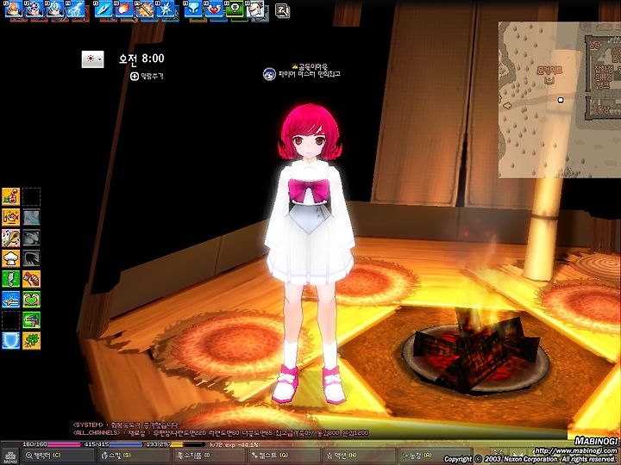
Task: Use the green heart hands skill icon
Action: [x=31, y=300]
